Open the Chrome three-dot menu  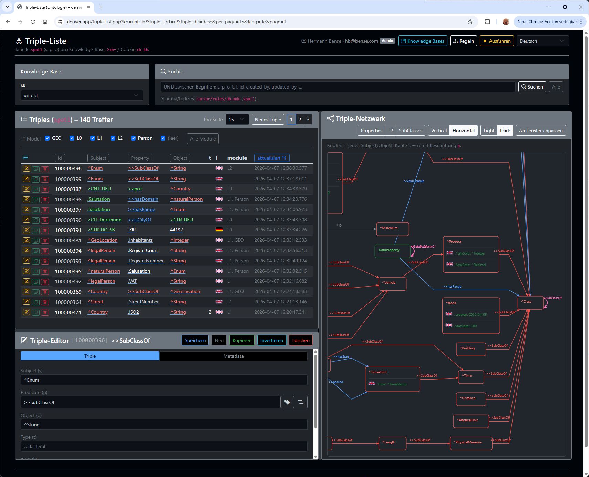tap(581, 22)
